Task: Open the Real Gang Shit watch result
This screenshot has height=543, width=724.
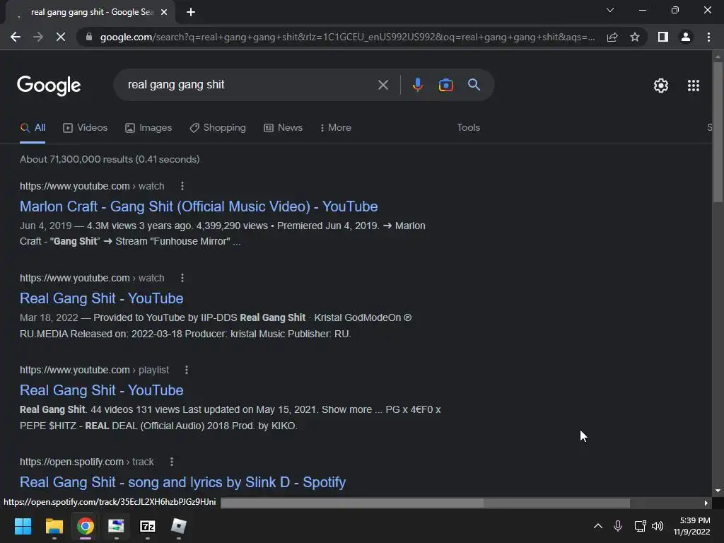Action: (x=102, y=298)
